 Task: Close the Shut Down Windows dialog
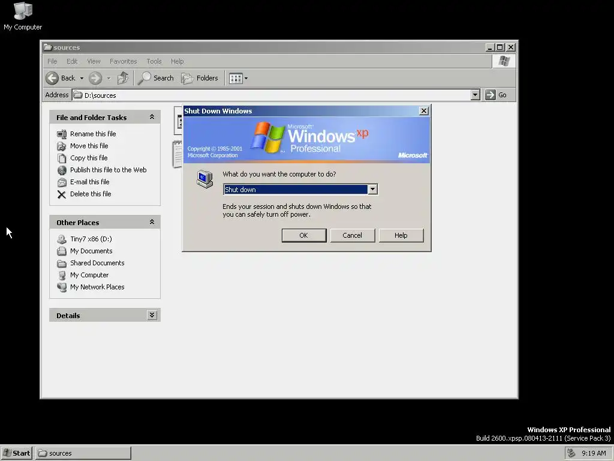click(x=424, y=111)
